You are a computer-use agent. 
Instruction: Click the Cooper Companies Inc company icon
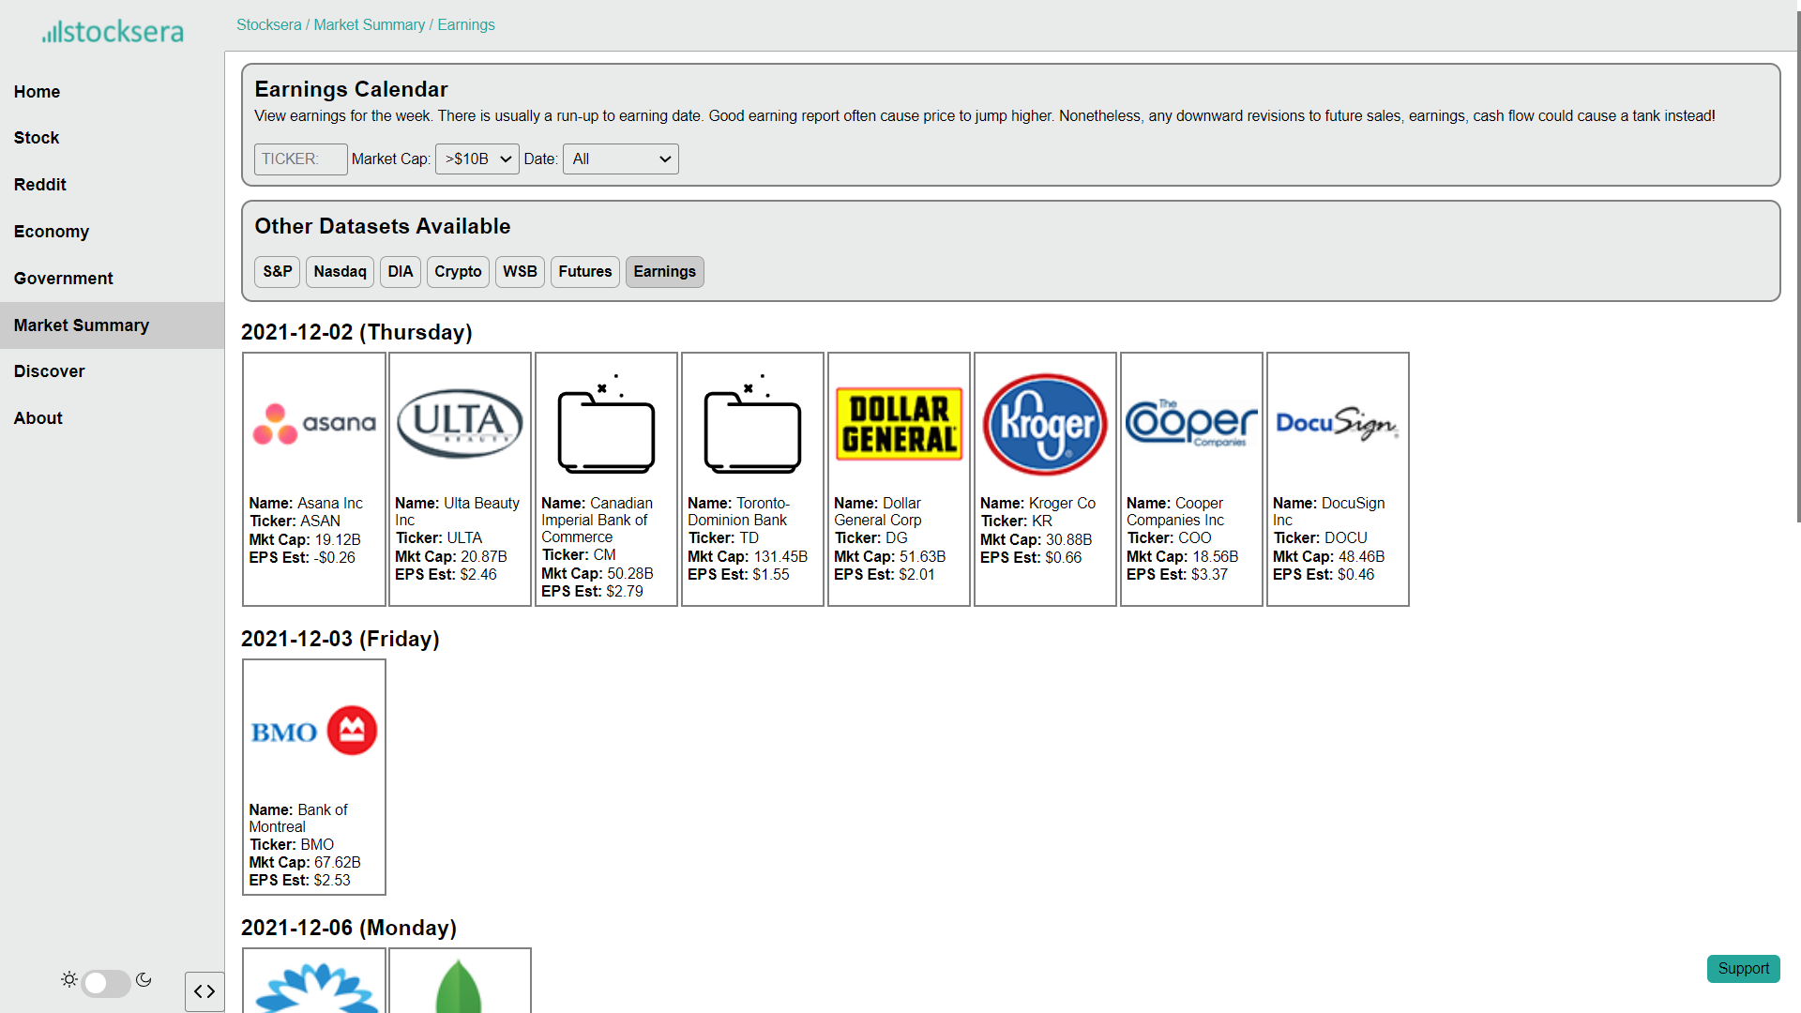pyautogui.click(x=1190, y=423)
